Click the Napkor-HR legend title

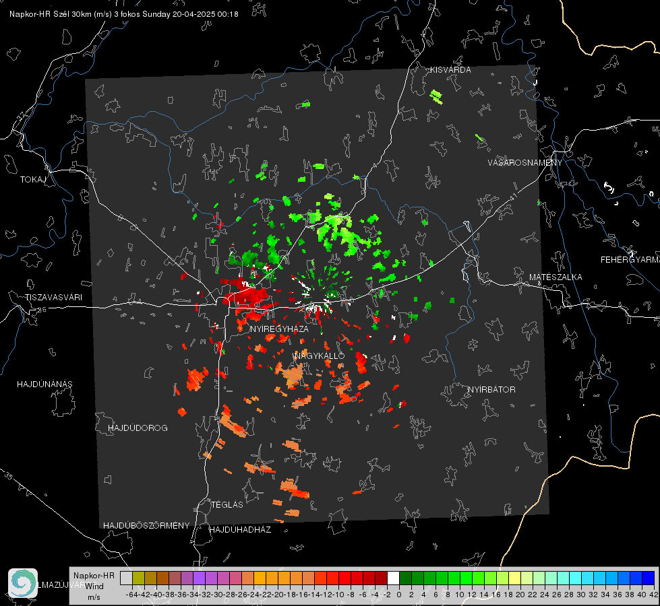[x=94, y=576]
